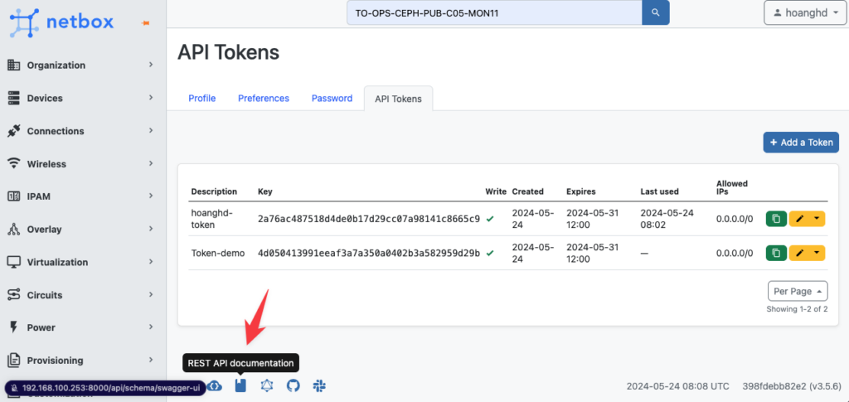Click the Organization building icon

13,65
